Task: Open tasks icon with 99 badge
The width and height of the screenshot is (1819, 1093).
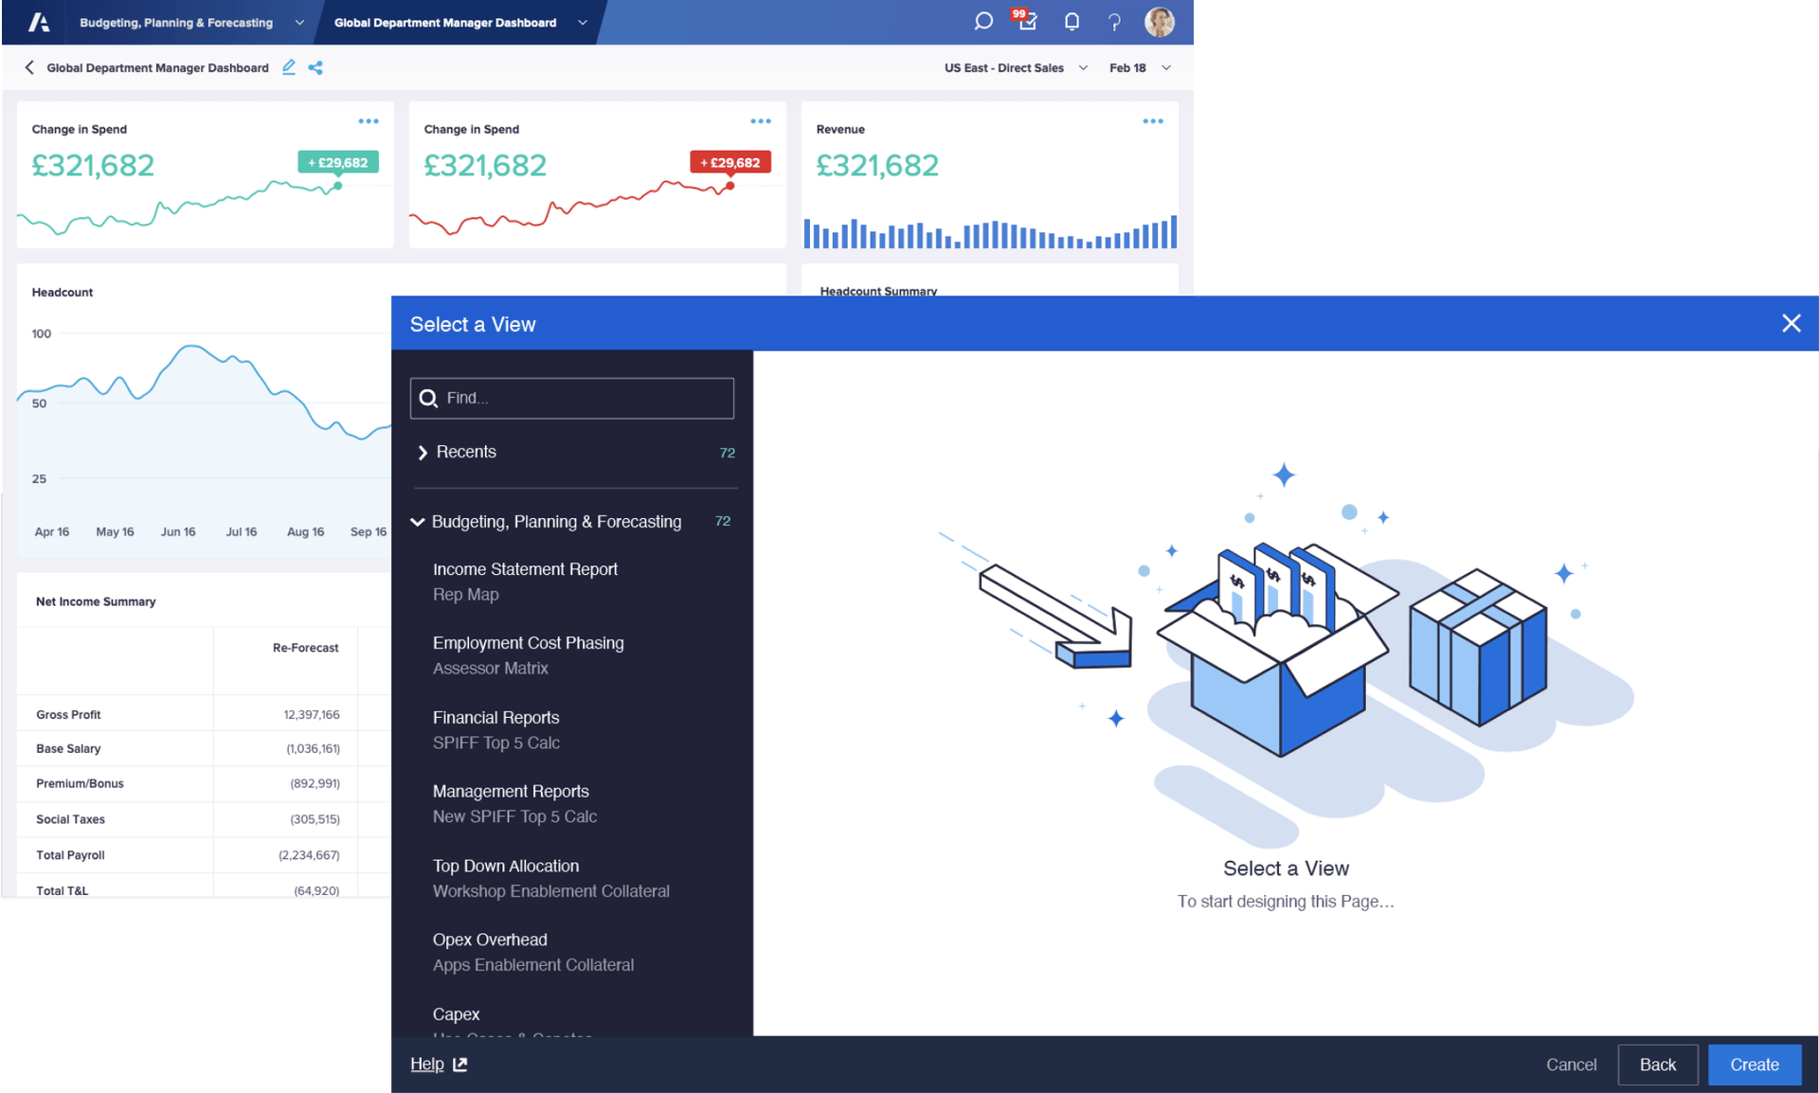Action: pyautogui.click(x=1027, y=21)
